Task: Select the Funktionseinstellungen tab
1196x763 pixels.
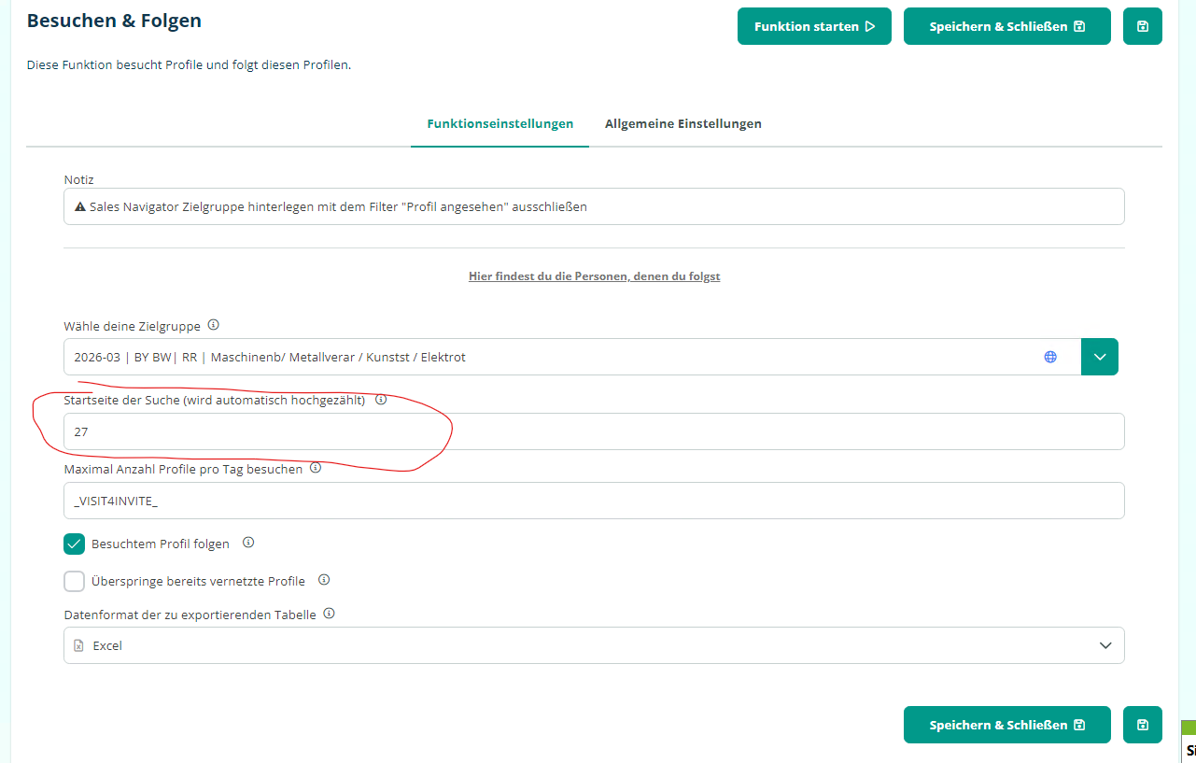Action: click(x=500, y=123)
